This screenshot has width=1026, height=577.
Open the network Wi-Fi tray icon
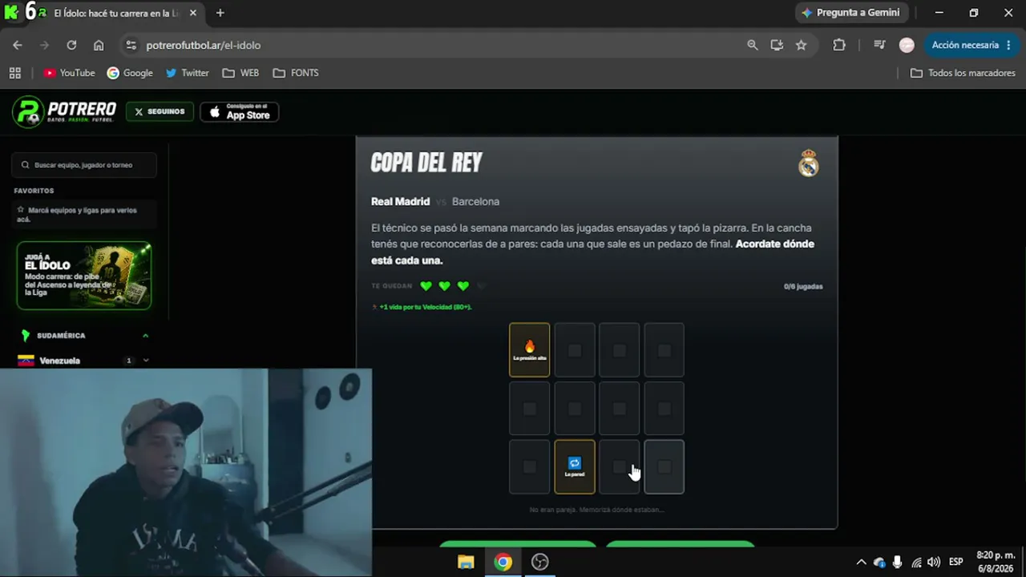click(916, 562)
